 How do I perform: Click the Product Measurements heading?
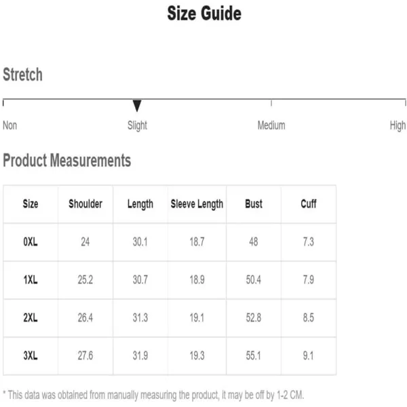coord(67,160)
